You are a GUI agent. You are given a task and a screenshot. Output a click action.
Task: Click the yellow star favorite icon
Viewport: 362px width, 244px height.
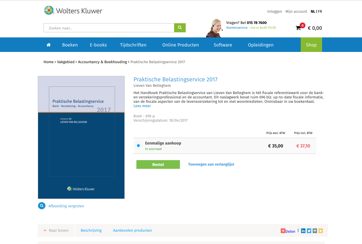click(x=321, y=231)
